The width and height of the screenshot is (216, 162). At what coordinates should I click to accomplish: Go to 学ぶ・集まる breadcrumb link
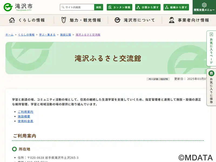click(47, 35)
